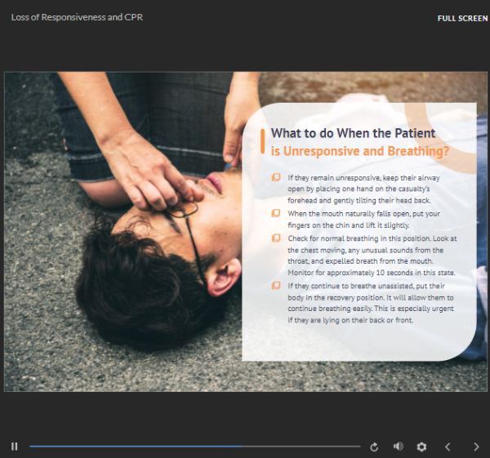The image size is (490, 458).
Task: Click the bullet icon beside 'Check for normal breathing'
Action: [x=276, y=238]
